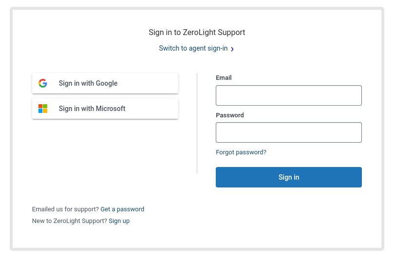The height and width of the screenshot is (260, 395).
Task: Open the Switch to agent sign-in link
Action: tap(193, 48)
